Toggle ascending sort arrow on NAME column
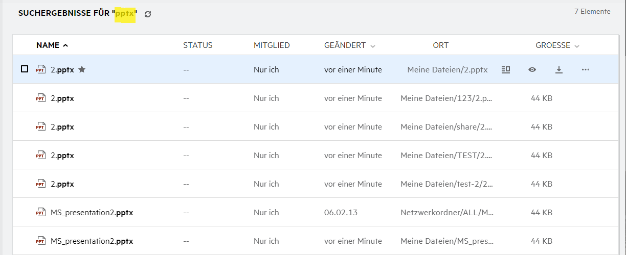The width and height of the screenshot is (626, 255). click(x=65, y=45)
